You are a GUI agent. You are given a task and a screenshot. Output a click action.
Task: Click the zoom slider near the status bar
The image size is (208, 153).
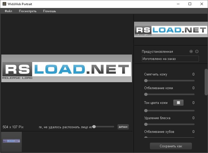[x=94, y=127]
